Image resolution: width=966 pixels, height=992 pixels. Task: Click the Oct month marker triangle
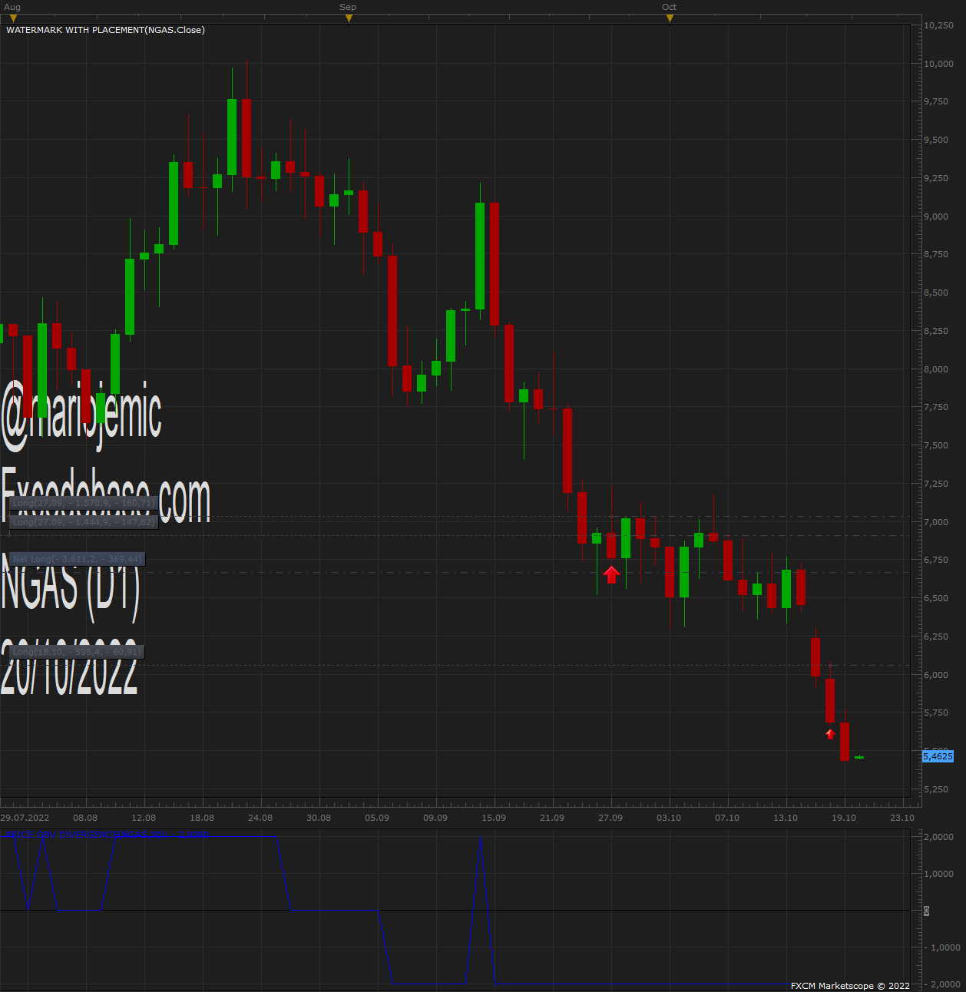tap(670, 18)
